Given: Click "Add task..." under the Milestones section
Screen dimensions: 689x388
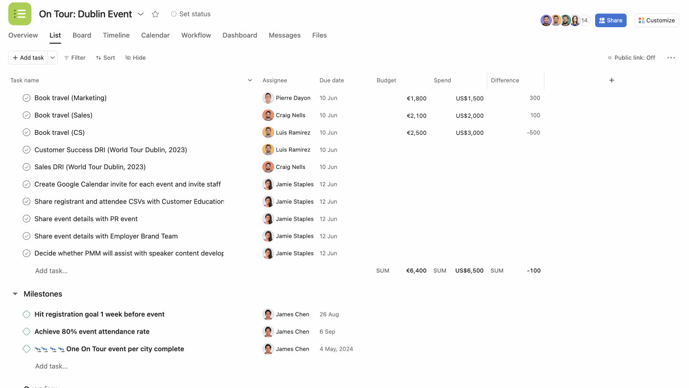Looking at the screenshot, I should (x=51, y=366).
